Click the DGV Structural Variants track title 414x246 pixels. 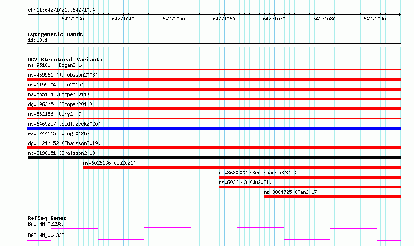65,60
